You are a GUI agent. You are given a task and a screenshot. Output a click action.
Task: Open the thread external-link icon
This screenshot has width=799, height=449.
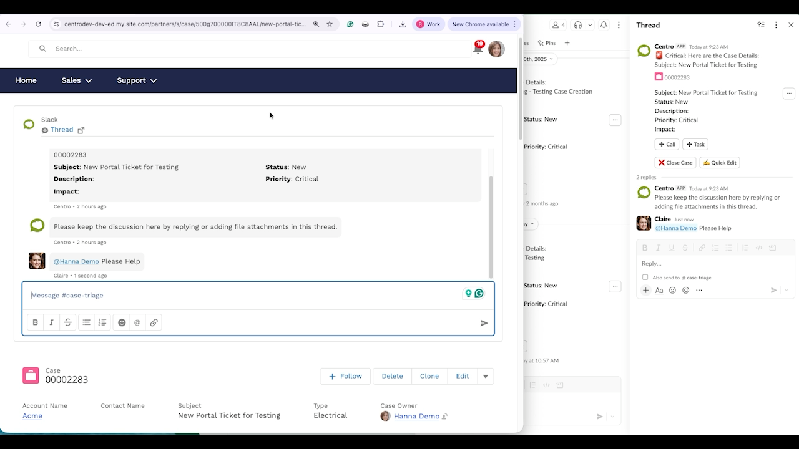tap(81, 130)
